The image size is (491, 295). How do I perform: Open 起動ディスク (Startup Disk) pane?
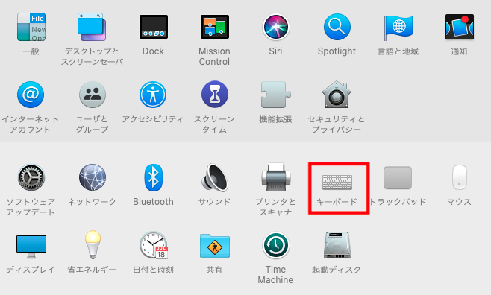coord(337,245)
